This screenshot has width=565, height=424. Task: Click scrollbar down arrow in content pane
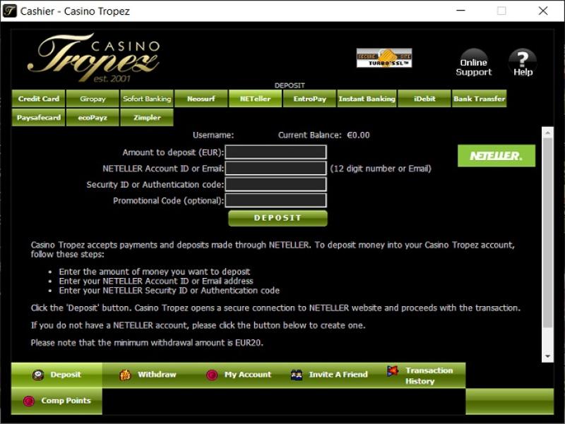tap(547, 357)
